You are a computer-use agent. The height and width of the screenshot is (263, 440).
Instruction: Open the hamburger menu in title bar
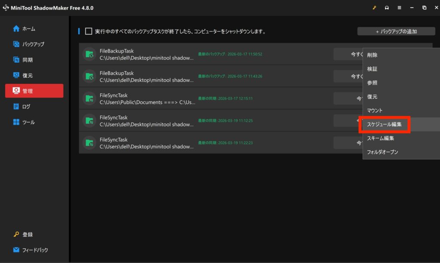[x=399, y=8]
